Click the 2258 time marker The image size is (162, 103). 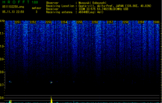coord(125,22)
